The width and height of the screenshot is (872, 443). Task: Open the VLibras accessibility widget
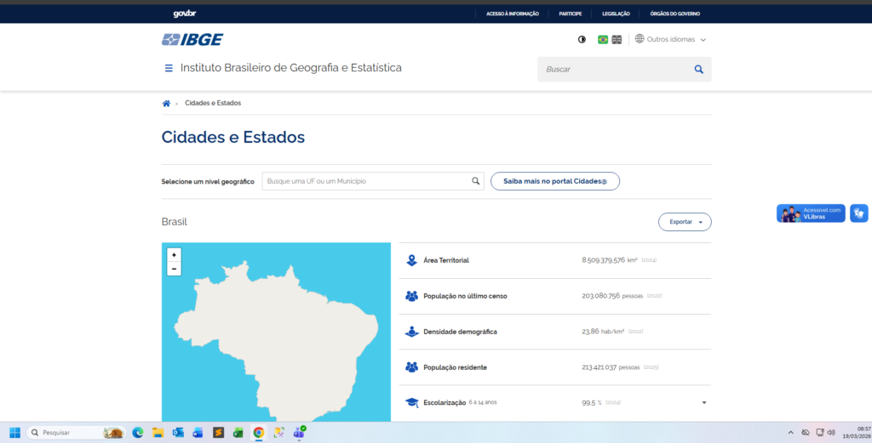click(x=811, y=213)
